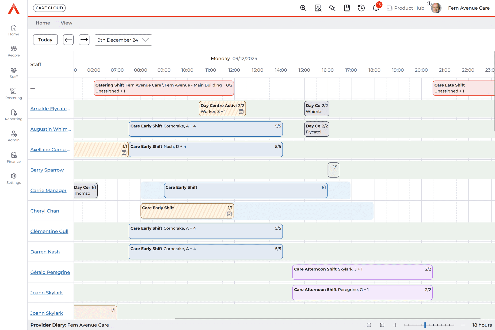The image size is (495, 330).
Task: Switch to list view icon in status bar
Action: [x=369, y=325]
